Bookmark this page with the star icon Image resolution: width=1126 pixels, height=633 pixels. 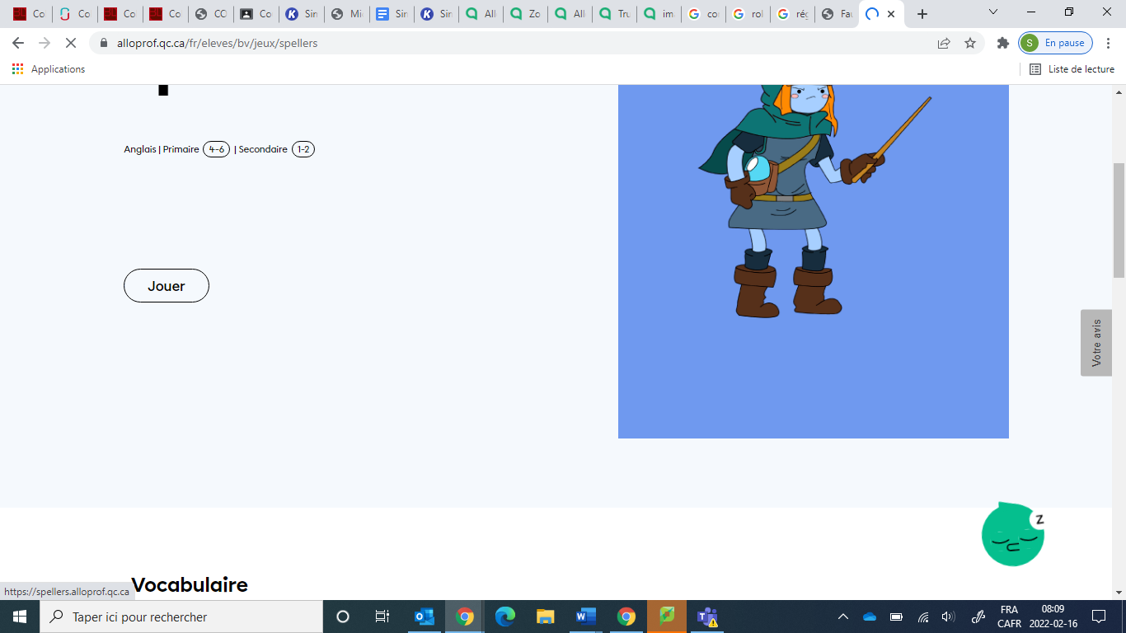point(970,43)
